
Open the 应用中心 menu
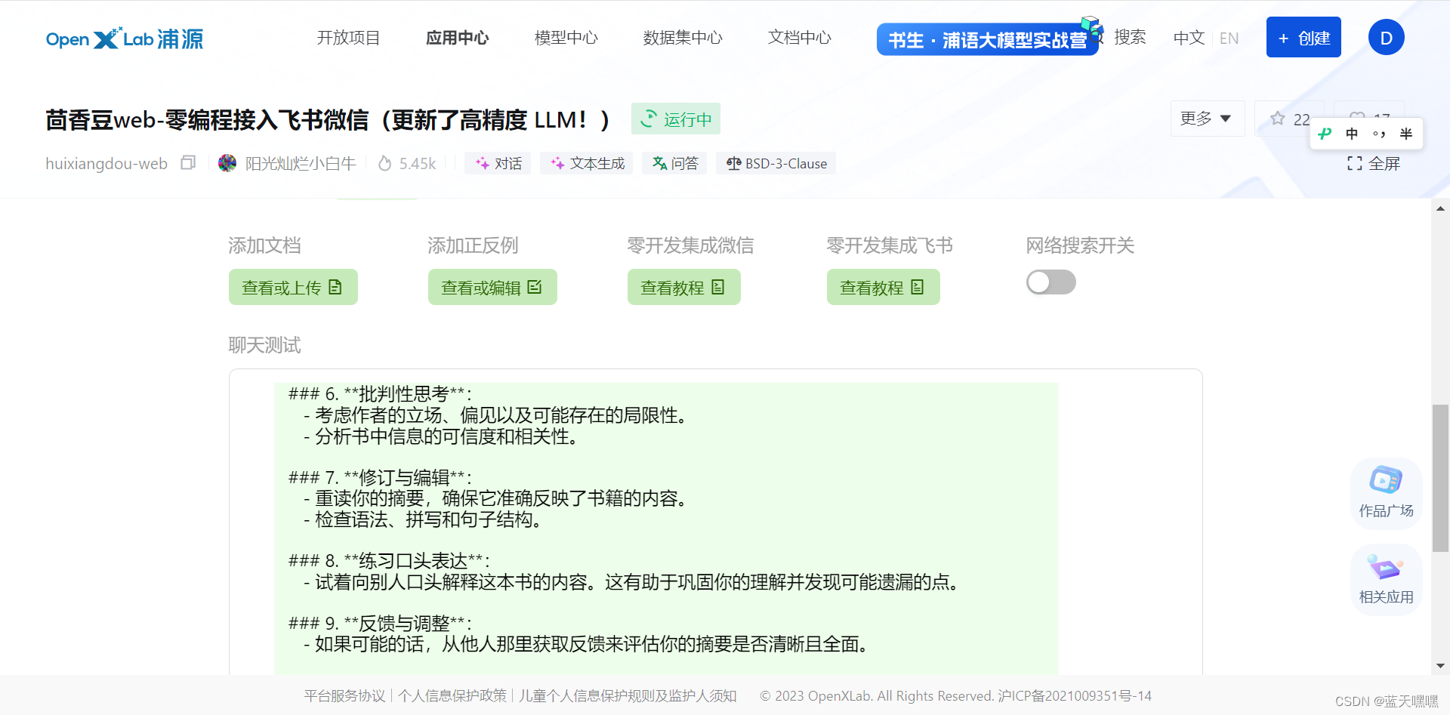pyautogui.click(x=457, y=38)
